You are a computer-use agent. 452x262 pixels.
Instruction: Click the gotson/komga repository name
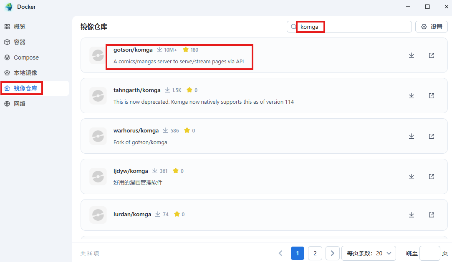[x=133, y=50]
